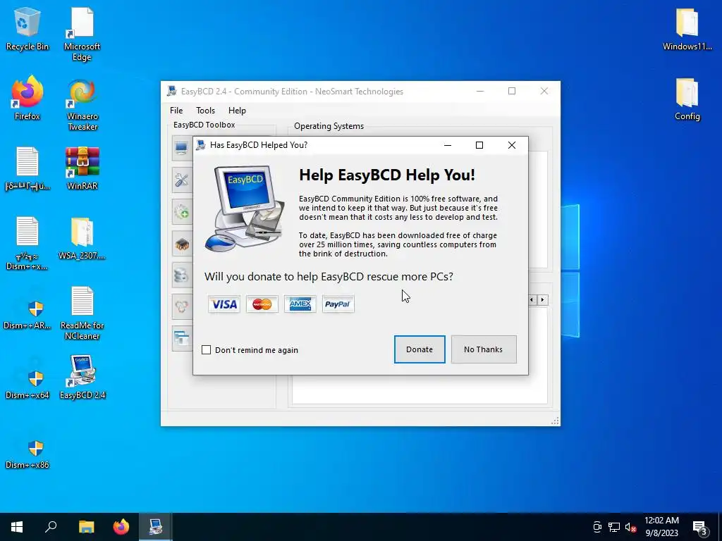Click muted volume tray icon

tap(630, 527)
